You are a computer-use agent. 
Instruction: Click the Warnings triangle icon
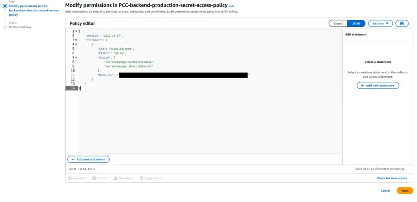[x=115, y=178]
